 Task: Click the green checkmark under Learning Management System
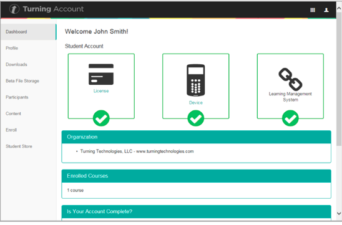coord(290,118)
